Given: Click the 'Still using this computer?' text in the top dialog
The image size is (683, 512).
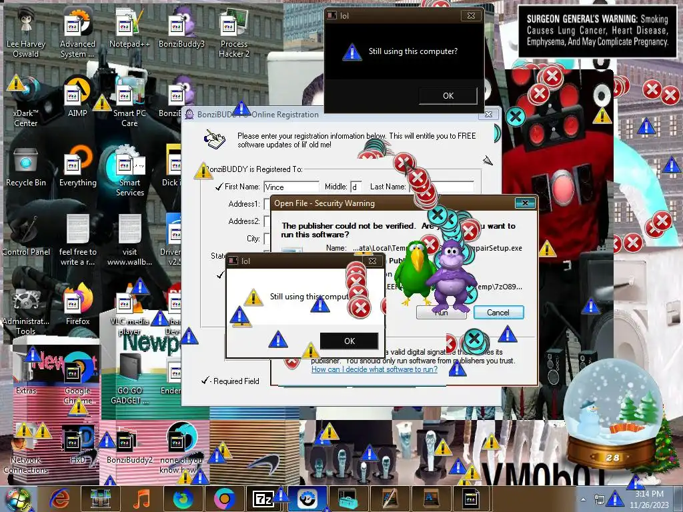Looking at the screenshot, I should (x=413, y=51).
